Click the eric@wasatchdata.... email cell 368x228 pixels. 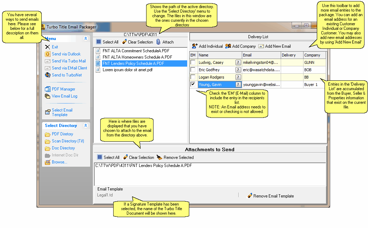[261, 70]
